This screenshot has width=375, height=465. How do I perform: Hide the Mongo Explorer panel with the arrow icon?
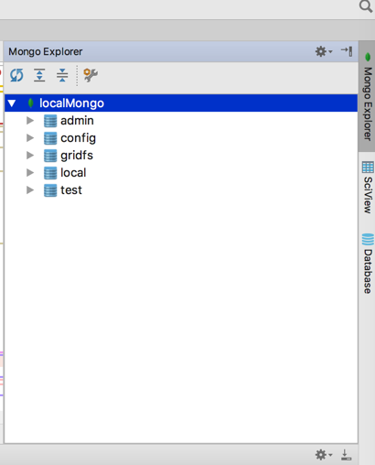point(347,51)
